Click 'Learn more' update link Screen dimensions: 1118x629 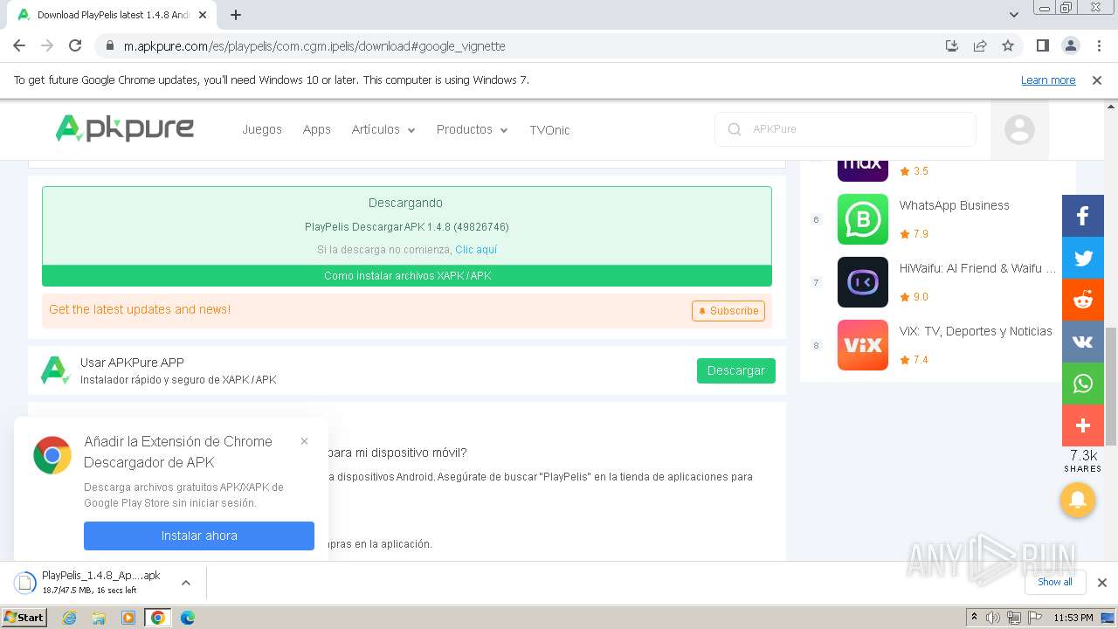pos(1048,80)
